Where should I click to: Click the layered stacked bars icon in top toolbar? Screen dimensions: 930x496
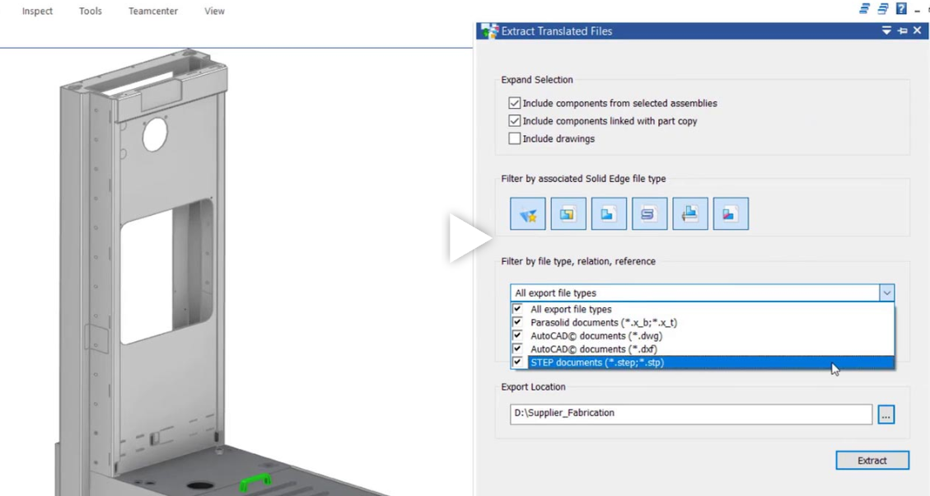pos(883,9)
